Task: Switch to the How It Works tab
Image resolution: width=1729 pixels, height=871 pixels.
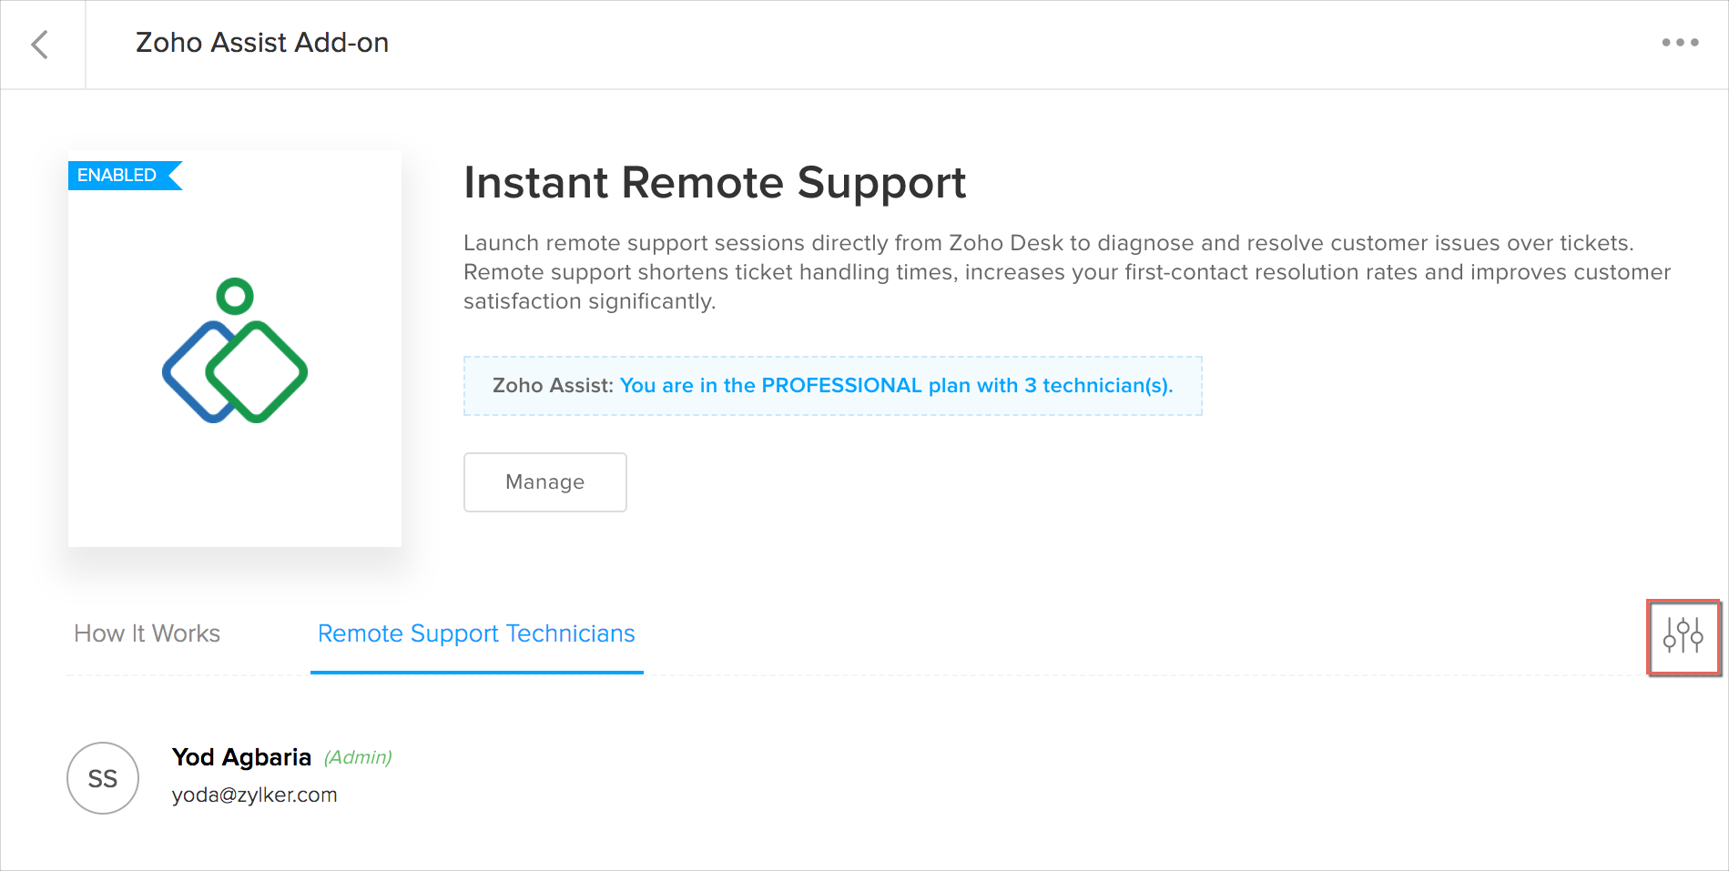Action: pos(147,633)
